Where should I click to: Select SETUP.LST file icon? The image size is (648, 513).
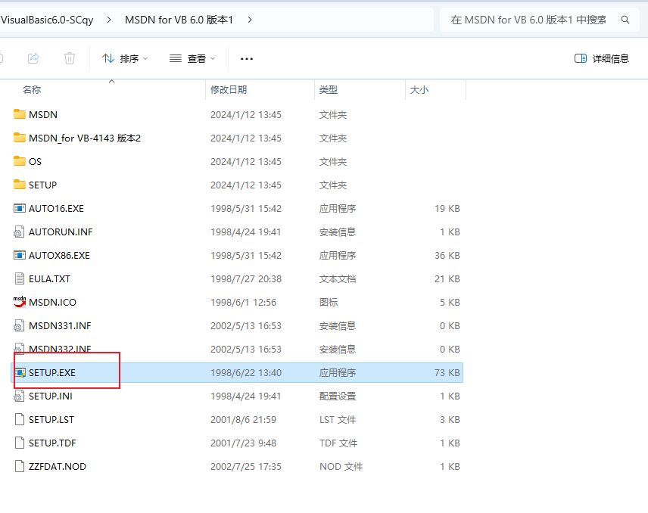(x=20, y=419)
